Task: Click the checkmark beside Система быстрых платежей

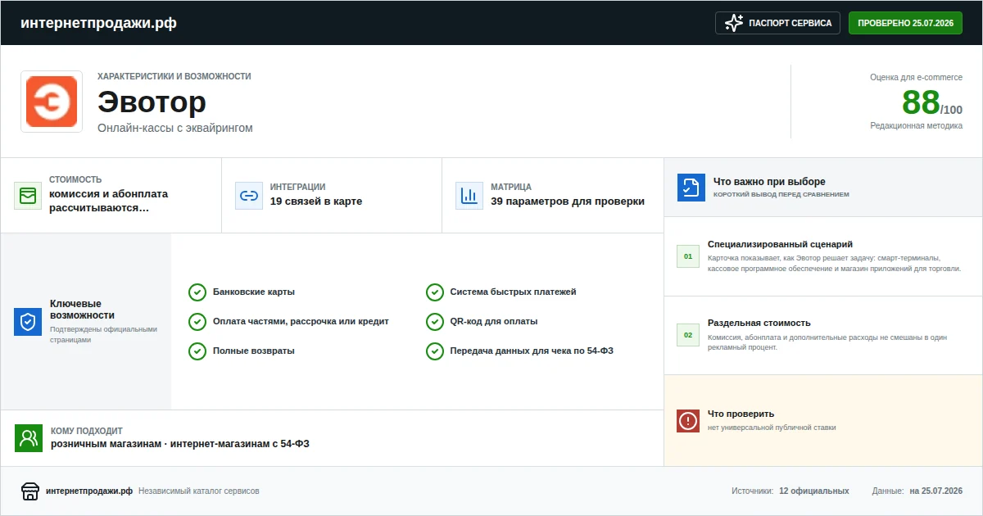Action: point(435,292)
